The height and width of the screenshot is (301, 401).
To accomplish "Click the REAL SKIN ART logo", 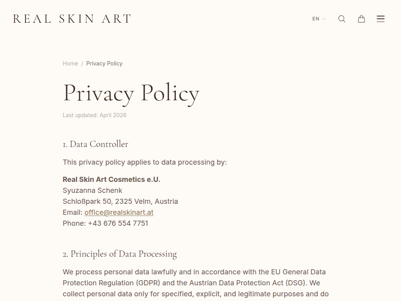I will (72, 19).
